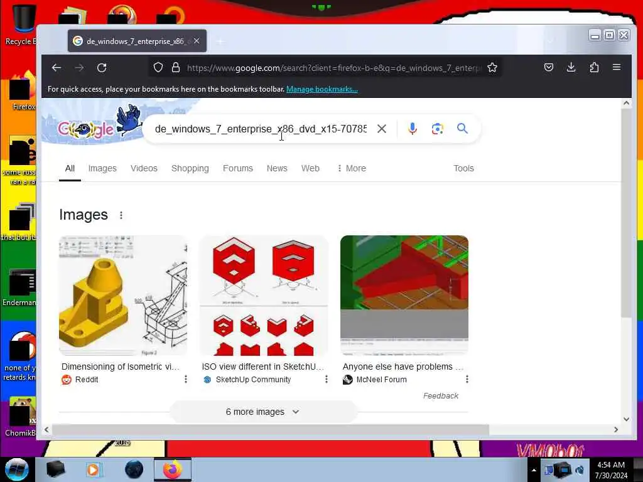Image resolution: width=643 pixels, height=482 pixels.
Task: Submit search with the magnifier icon
Action: pyautogui.click(x=462, y=129)
